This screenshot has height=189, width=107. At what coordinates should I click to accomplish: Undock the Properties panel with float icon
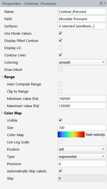[x=101, y=3]
